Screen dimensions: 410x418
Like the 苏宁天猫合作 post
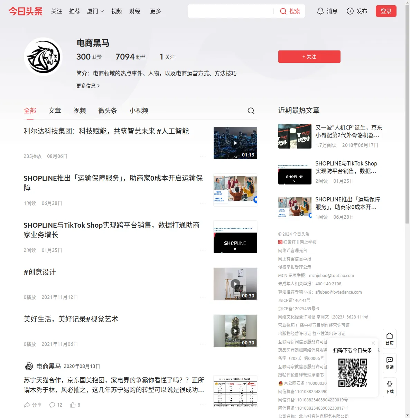[x=75, y=405]
